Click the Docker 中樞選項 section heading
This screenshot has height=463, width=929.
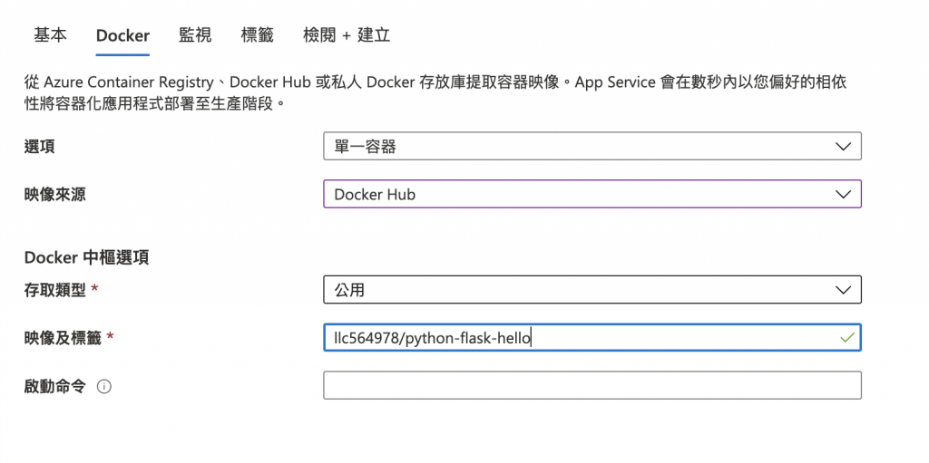pyautogui.click(x=86, y=258)
